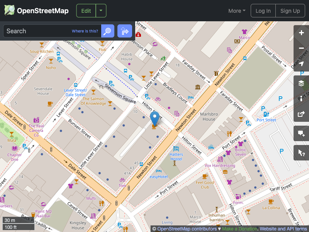Run the search with the magnifier icon
Image resolution: width=309 pixels, height=232 pixels.
pyautogui.click(x=107, y=31)
